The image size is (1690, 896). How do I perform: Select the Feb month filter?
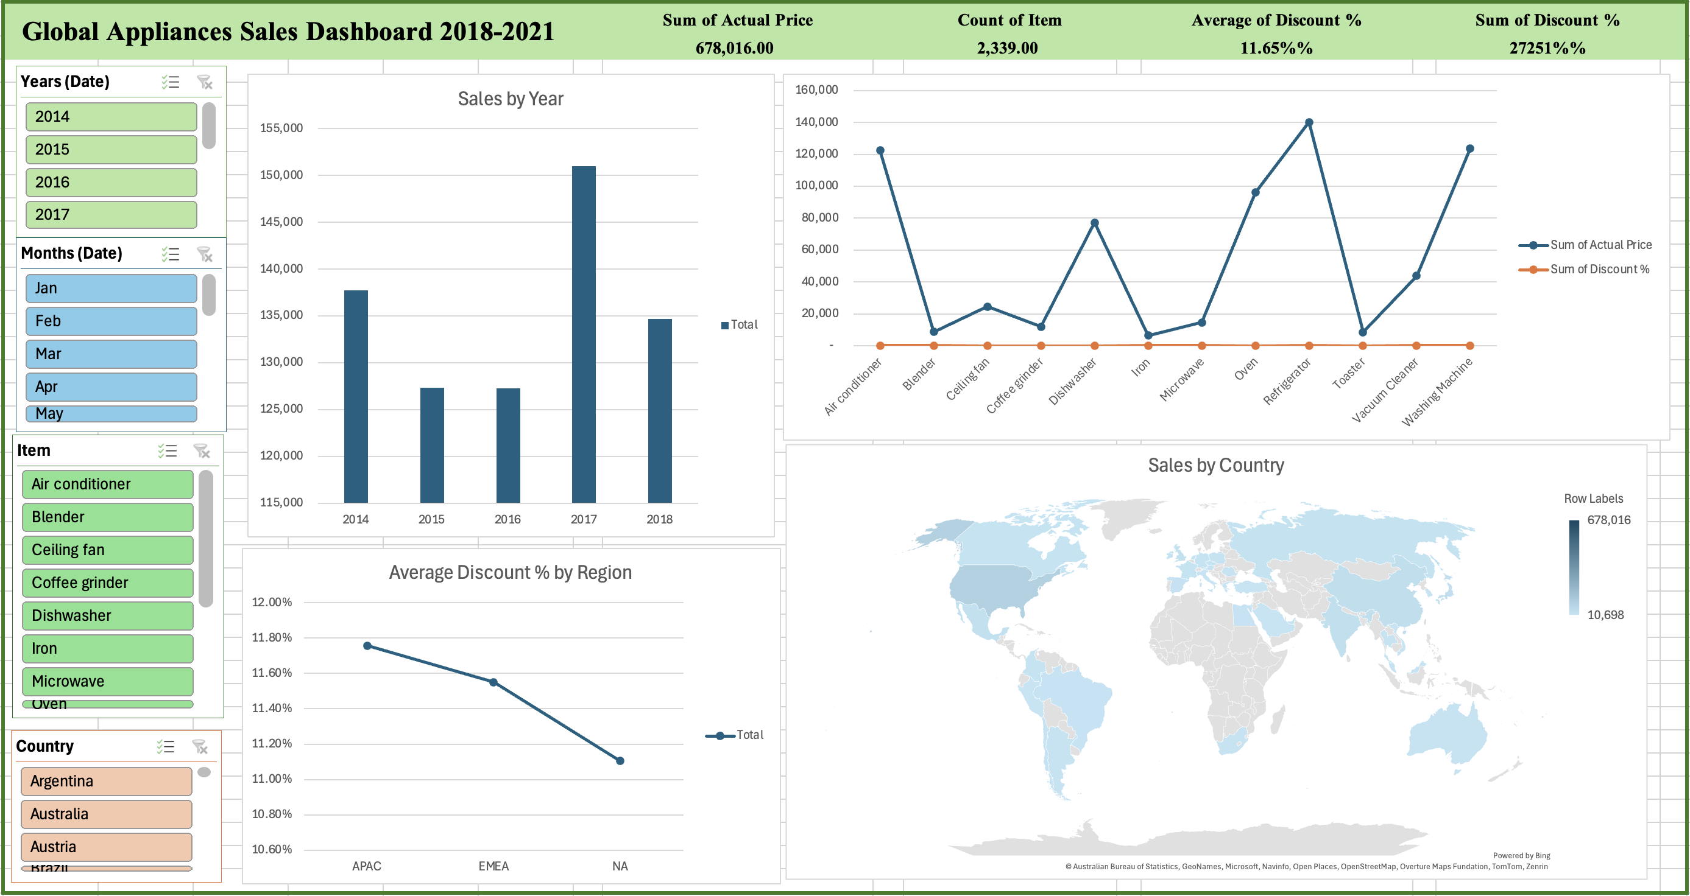click(x=111, y=321)
